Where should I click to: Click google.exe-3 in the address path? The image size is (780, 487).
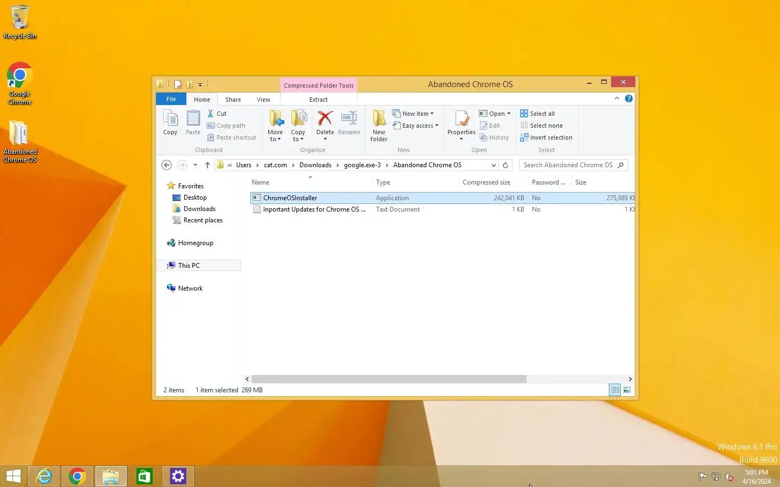362,165
